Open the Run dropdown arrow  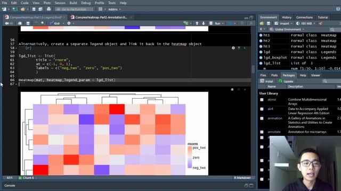[223, 23]
